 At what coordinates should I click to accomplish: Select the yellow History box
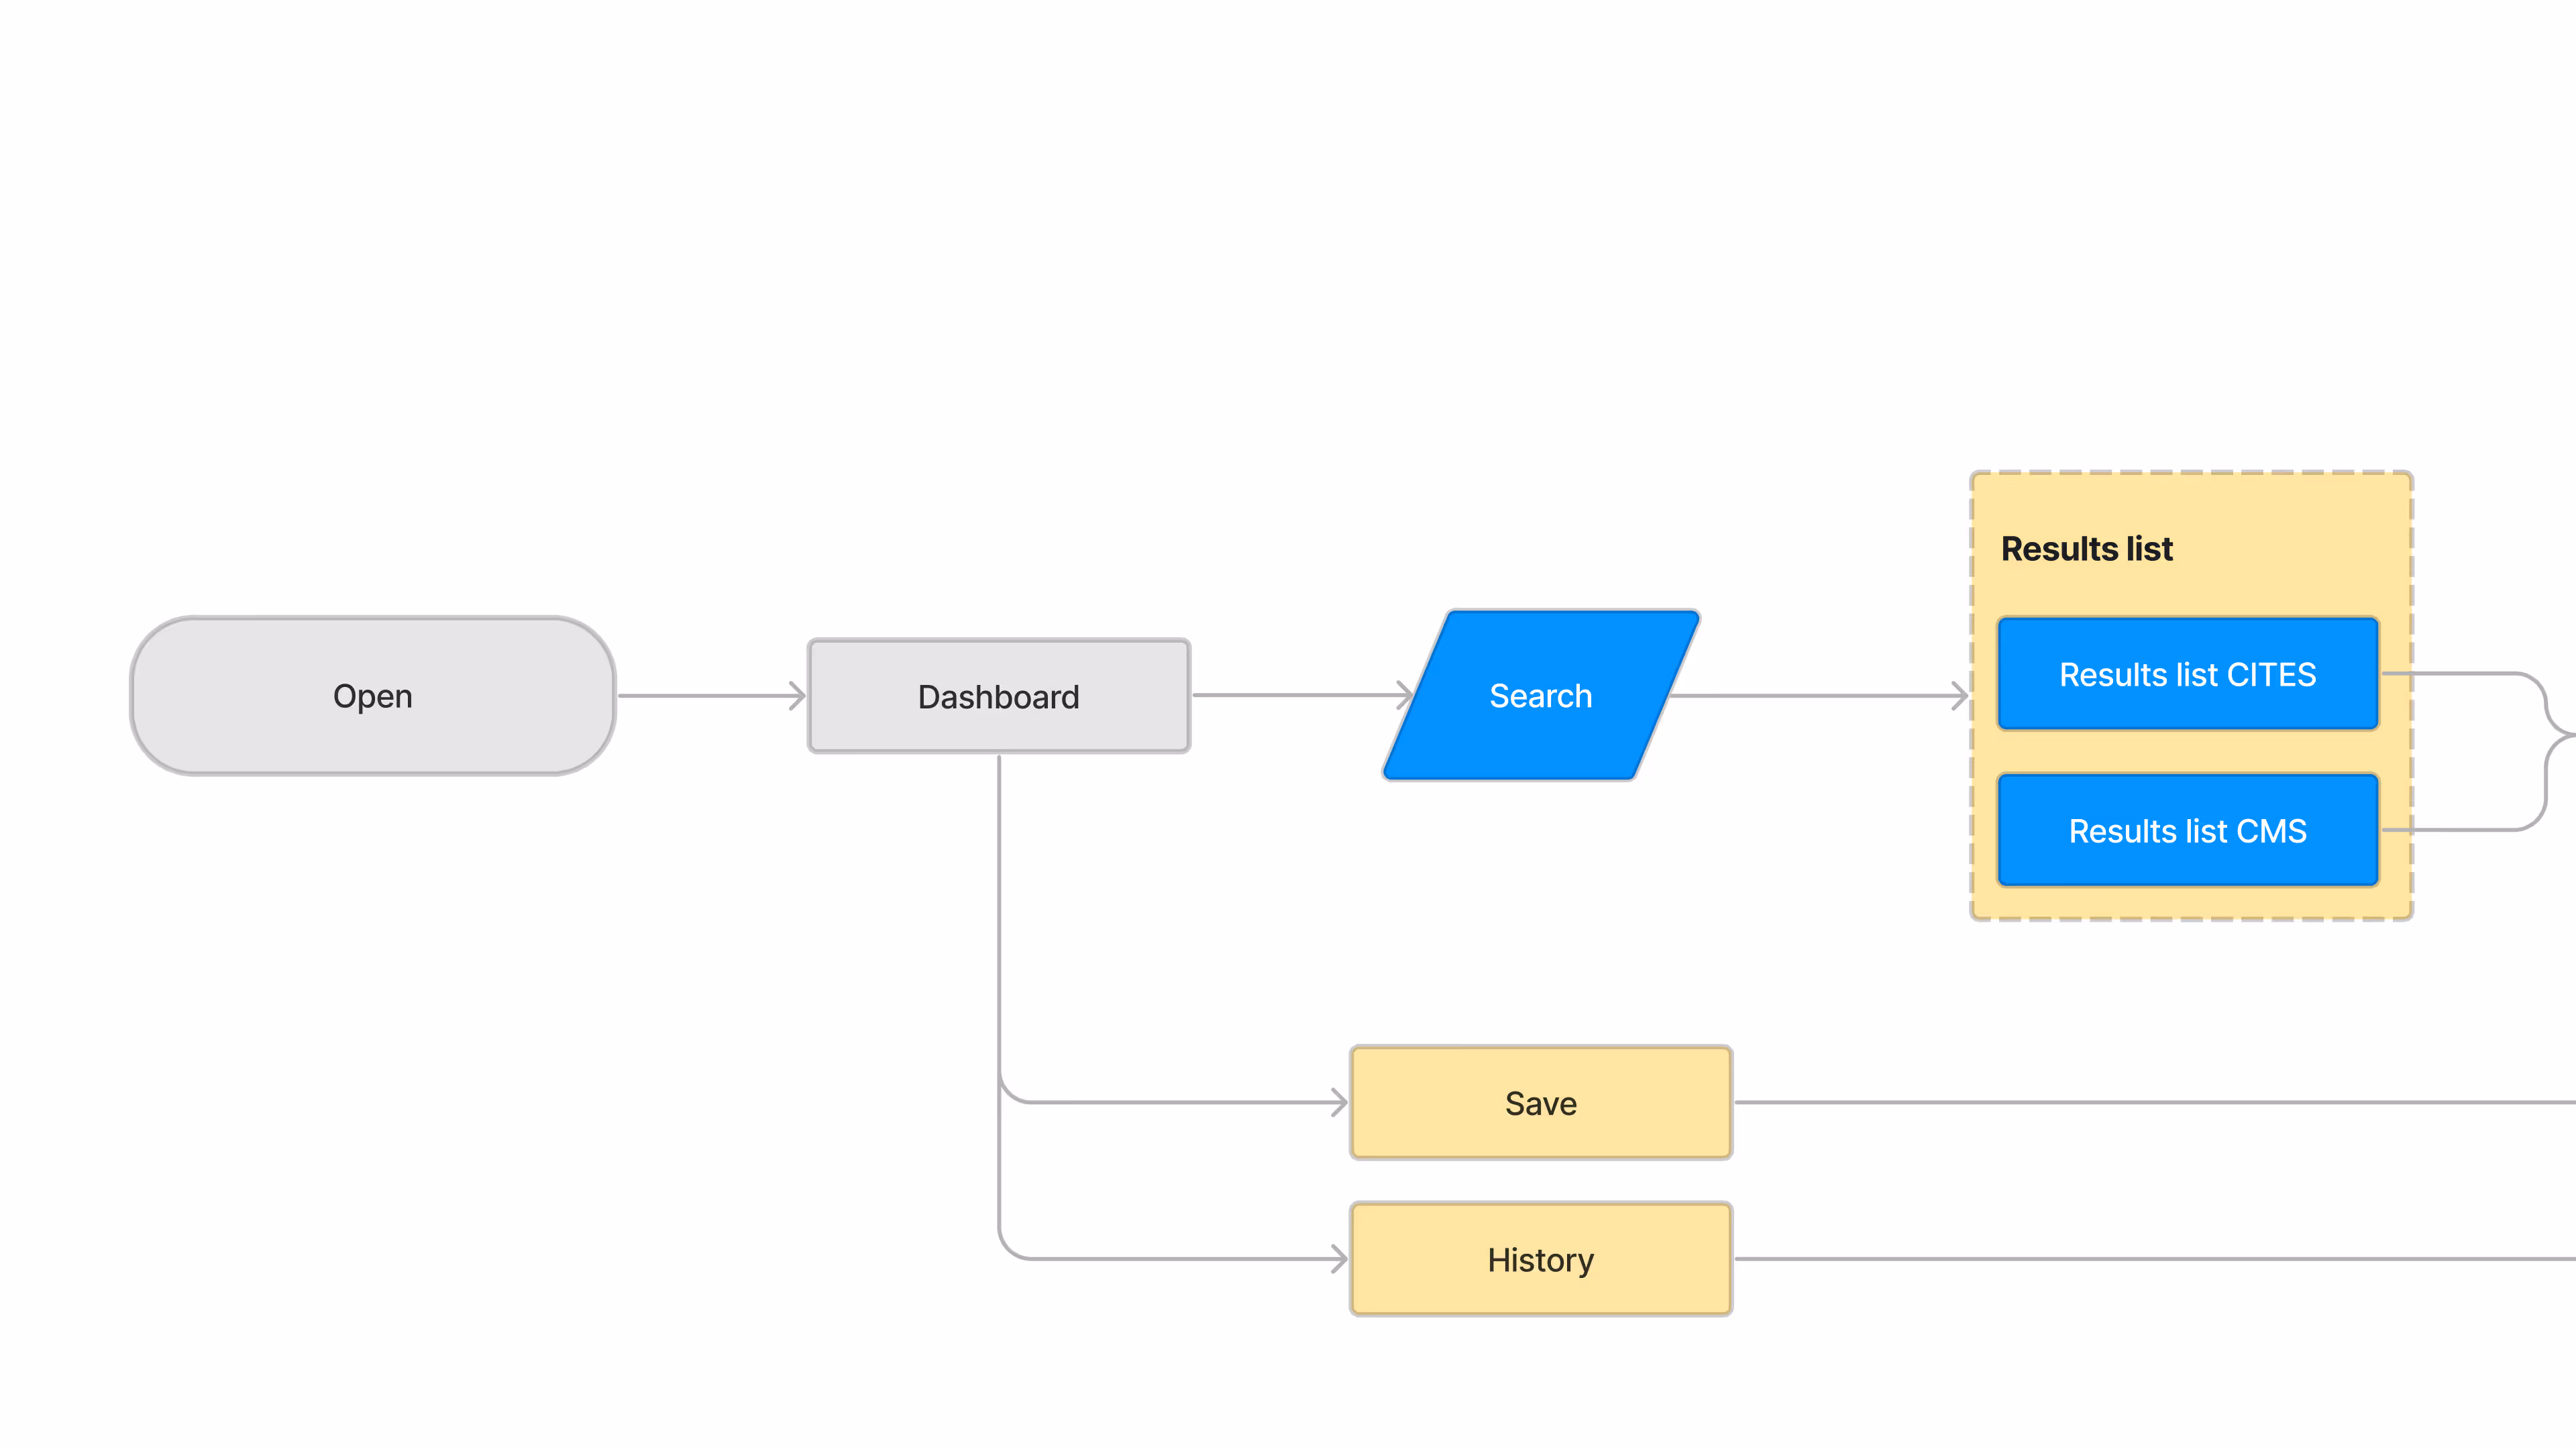[x=1540, y=1260]
